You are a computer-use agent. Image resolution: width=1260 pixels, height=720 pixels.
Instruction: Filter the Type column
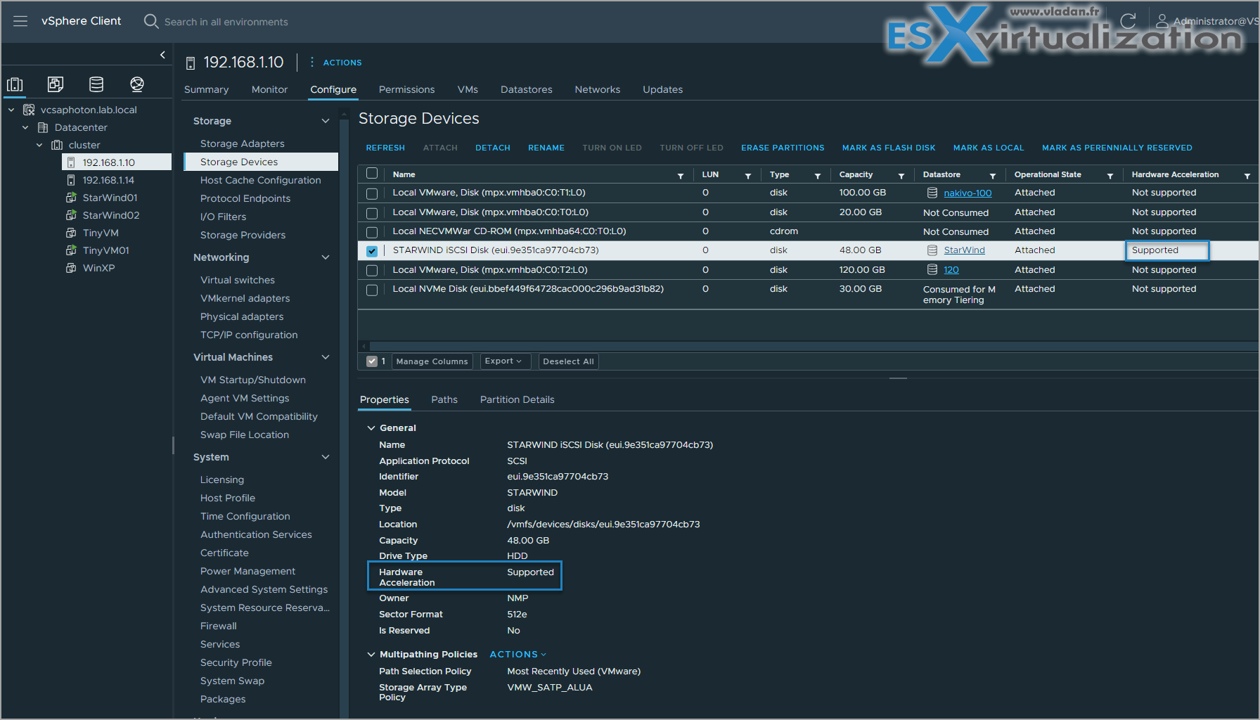(x=818, y=176)
